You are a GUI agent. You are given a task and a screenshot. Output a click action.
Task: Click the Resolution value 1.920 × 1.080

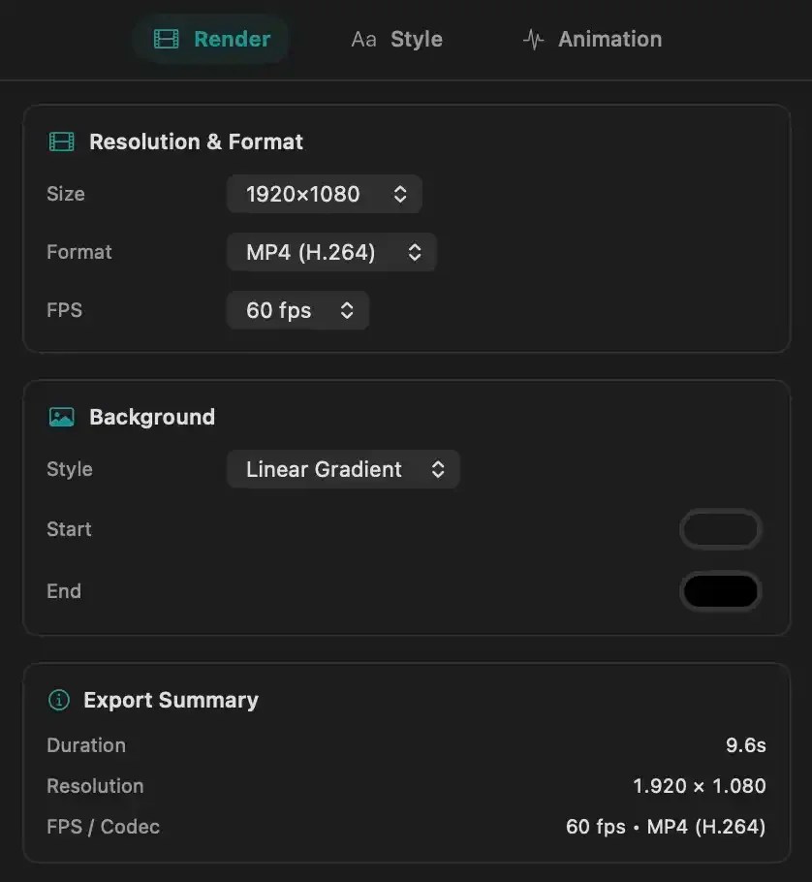click(x=700, y=786)
